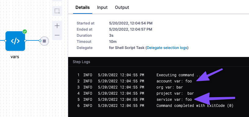
Task: Zoom out with the minus icon
Action: coord(57,35)
